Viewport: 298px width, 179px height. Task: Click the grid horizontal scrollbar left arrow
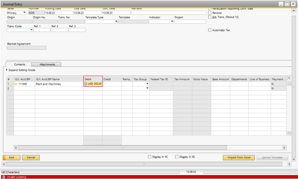click(16, 147)
